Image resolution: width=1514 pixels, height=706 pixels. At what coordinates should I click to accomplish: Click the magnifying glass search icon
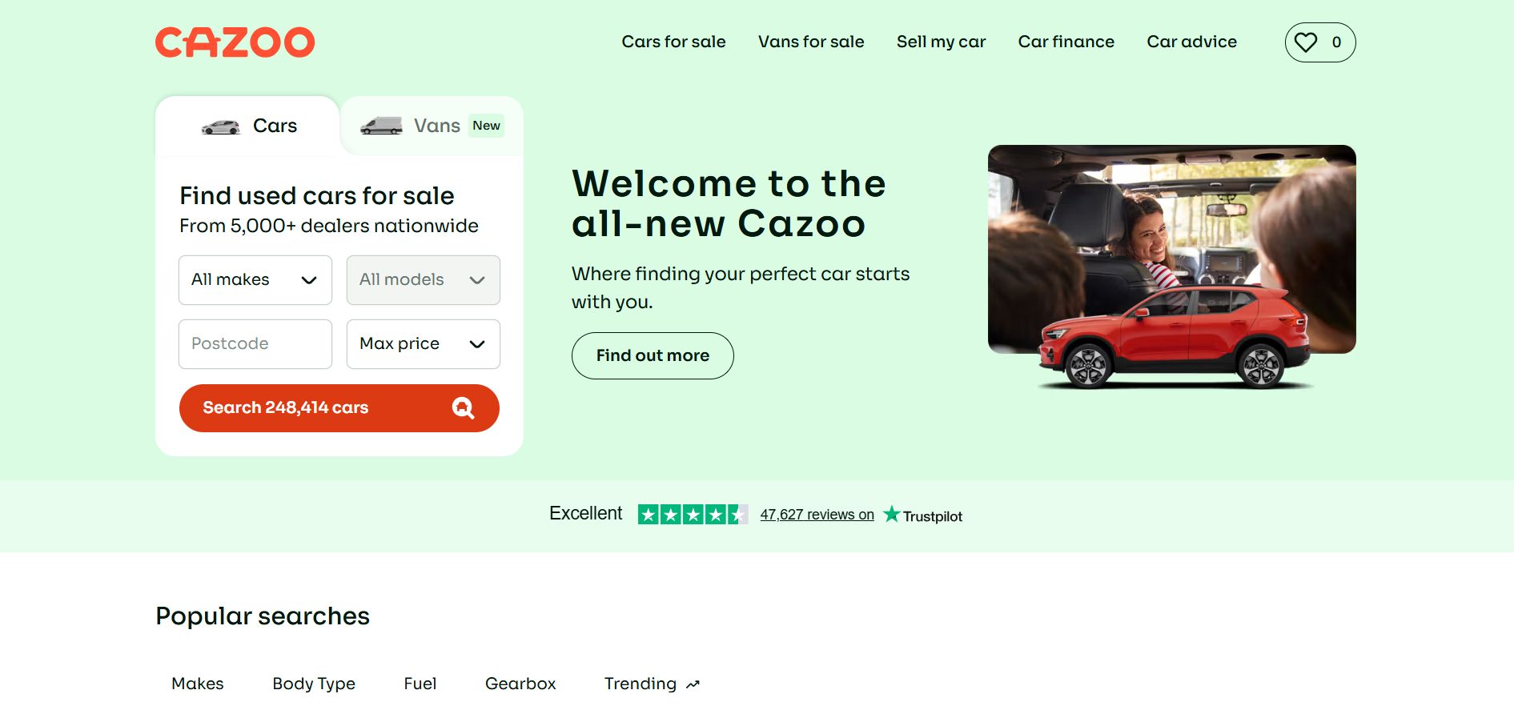coord(463,408)
